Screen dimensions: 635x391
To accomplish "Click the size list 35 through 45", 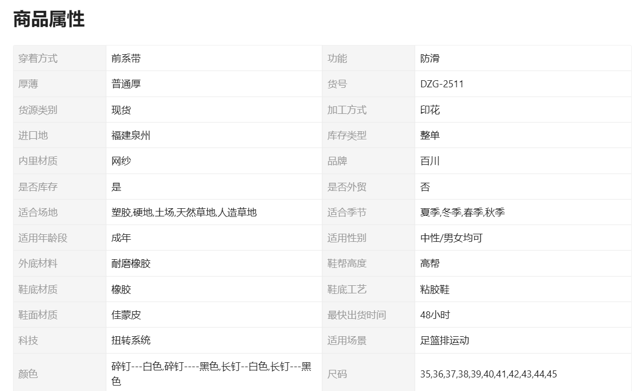I will (x=488, y=374).
